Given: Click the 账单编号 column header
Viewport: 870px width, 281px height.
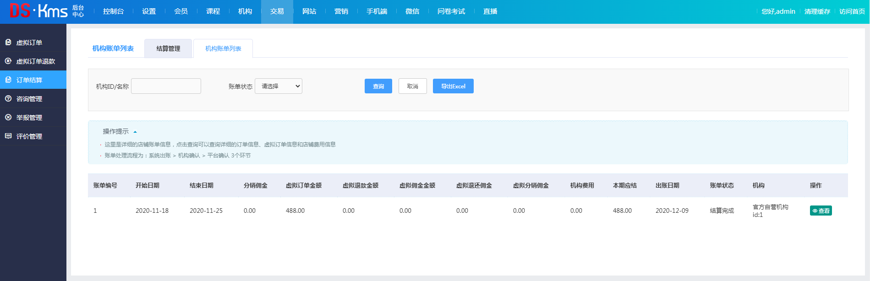Looking at the screenshot, I should tap(105, 185).
